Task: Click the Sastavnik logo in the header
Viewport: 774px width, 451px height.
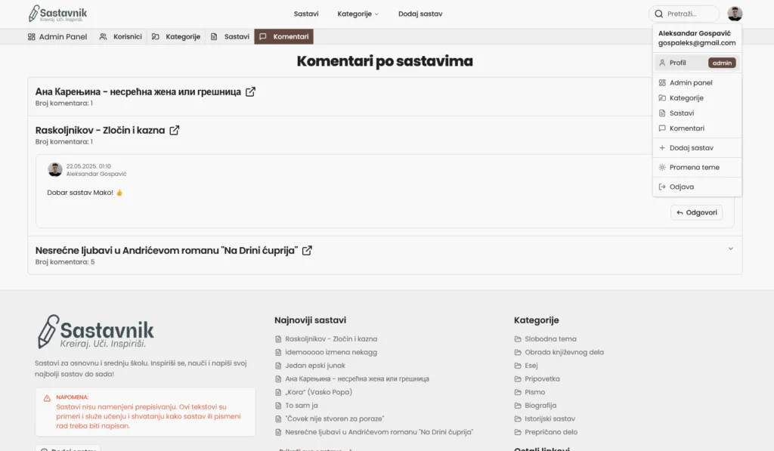Action: (58, 14)
